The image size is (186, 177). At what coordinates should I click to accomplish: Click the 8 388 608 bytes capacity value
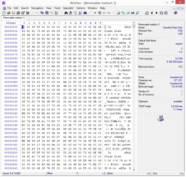tap(175, 62)
